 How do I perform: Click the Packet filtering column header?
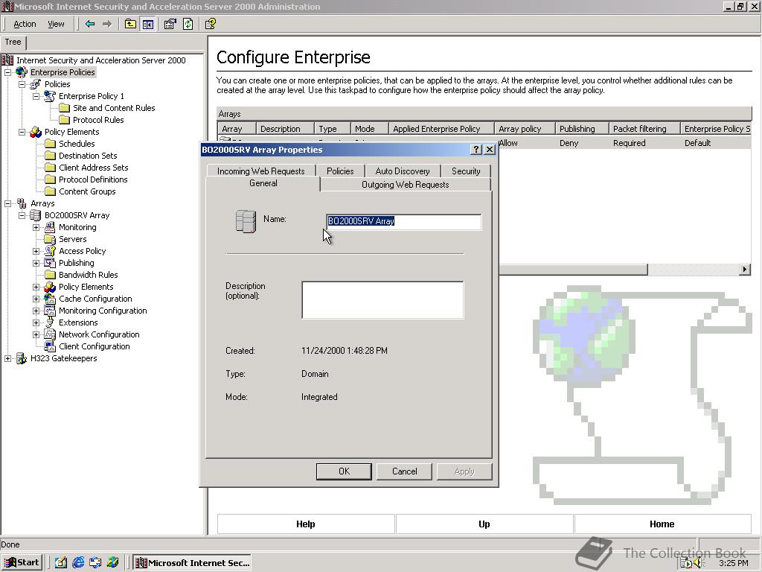tap(644, 129)
